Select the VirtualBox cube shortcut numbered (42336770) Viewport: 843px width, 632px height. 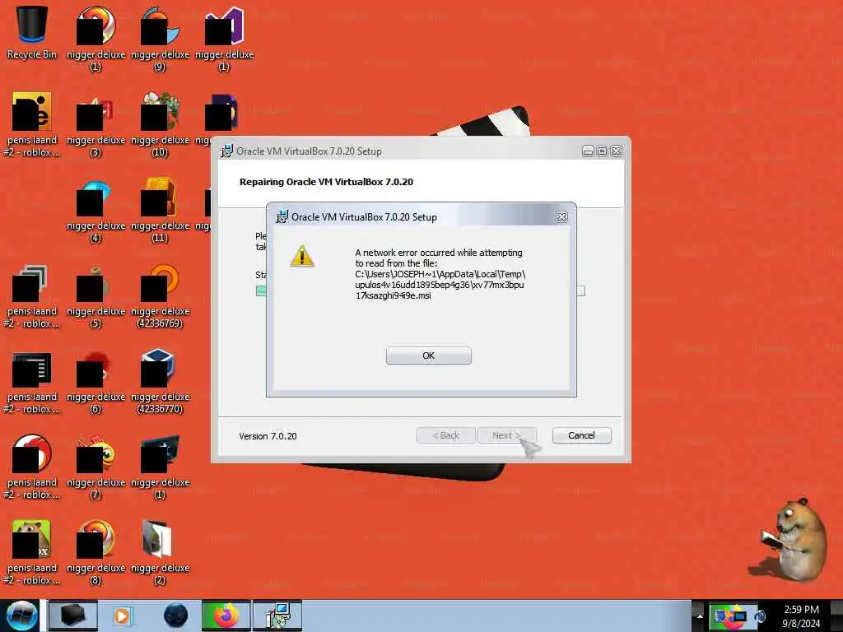[160, 382]
